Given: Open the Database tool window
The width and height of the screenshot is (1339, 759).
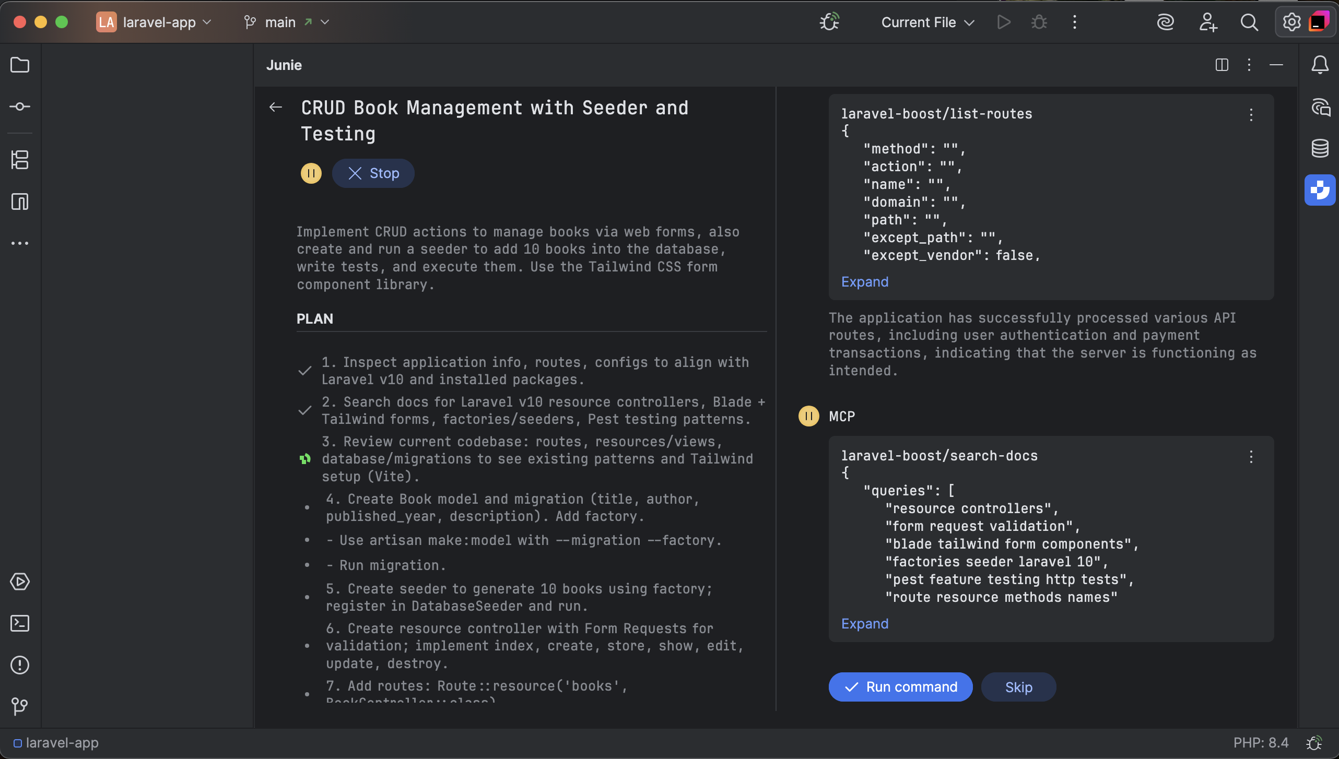Looking at the screenshot, I should point(1320,149).
